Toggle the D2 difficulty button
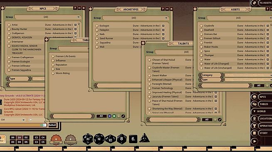 tap(26, 137)
